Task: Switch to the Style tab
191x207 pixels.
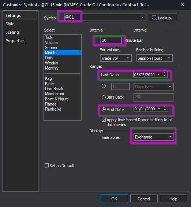Action: coord(10,24)
